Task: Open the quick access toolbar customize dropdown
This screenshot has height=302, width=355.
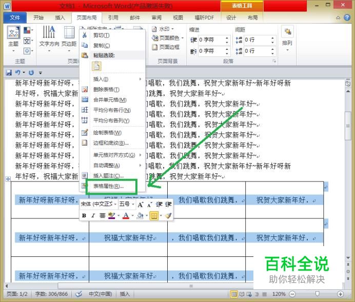Action: pyautogui.click(x=41, y=73)
